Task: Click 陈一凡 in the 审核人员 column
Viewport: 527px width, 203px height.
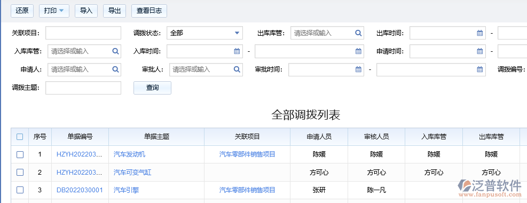Action: pyautogui.click(x=376, y=190)
